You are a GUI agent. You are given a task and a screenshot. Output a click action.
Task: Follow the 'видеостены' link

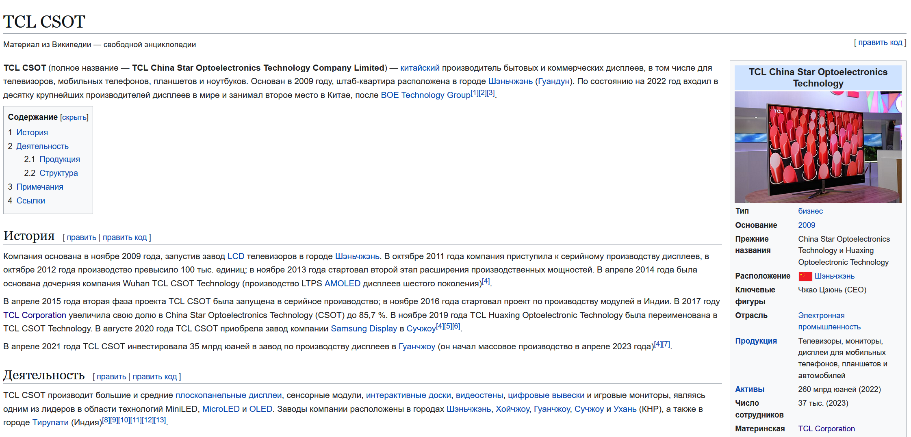point(479,395)
